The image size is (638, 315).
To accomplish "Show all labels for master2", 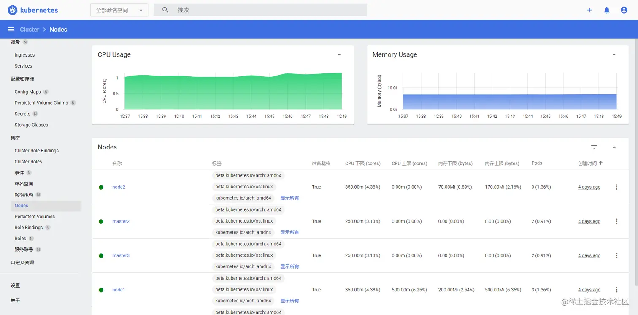I will pos(290,232).
